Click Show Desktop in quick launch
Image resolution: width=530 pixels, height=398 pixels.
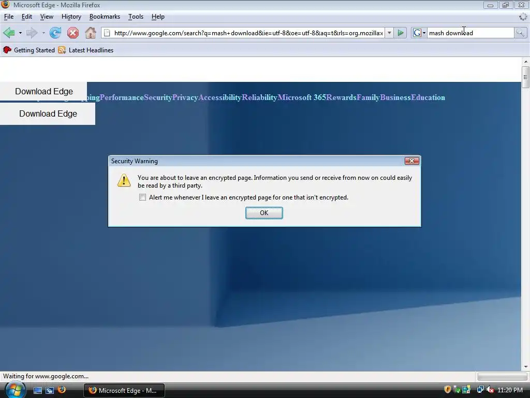coord(37,390)
